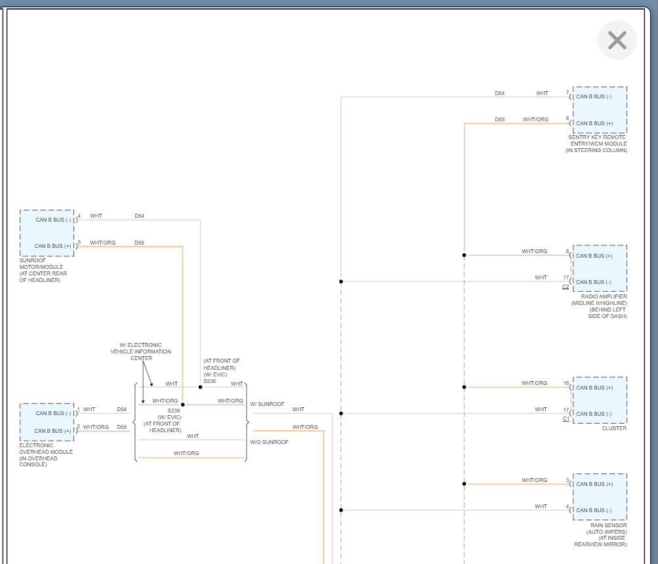Screen dimensions: 658x564
Task: Click the 'W/ SUNROOF' label
Action: point(267,404)
